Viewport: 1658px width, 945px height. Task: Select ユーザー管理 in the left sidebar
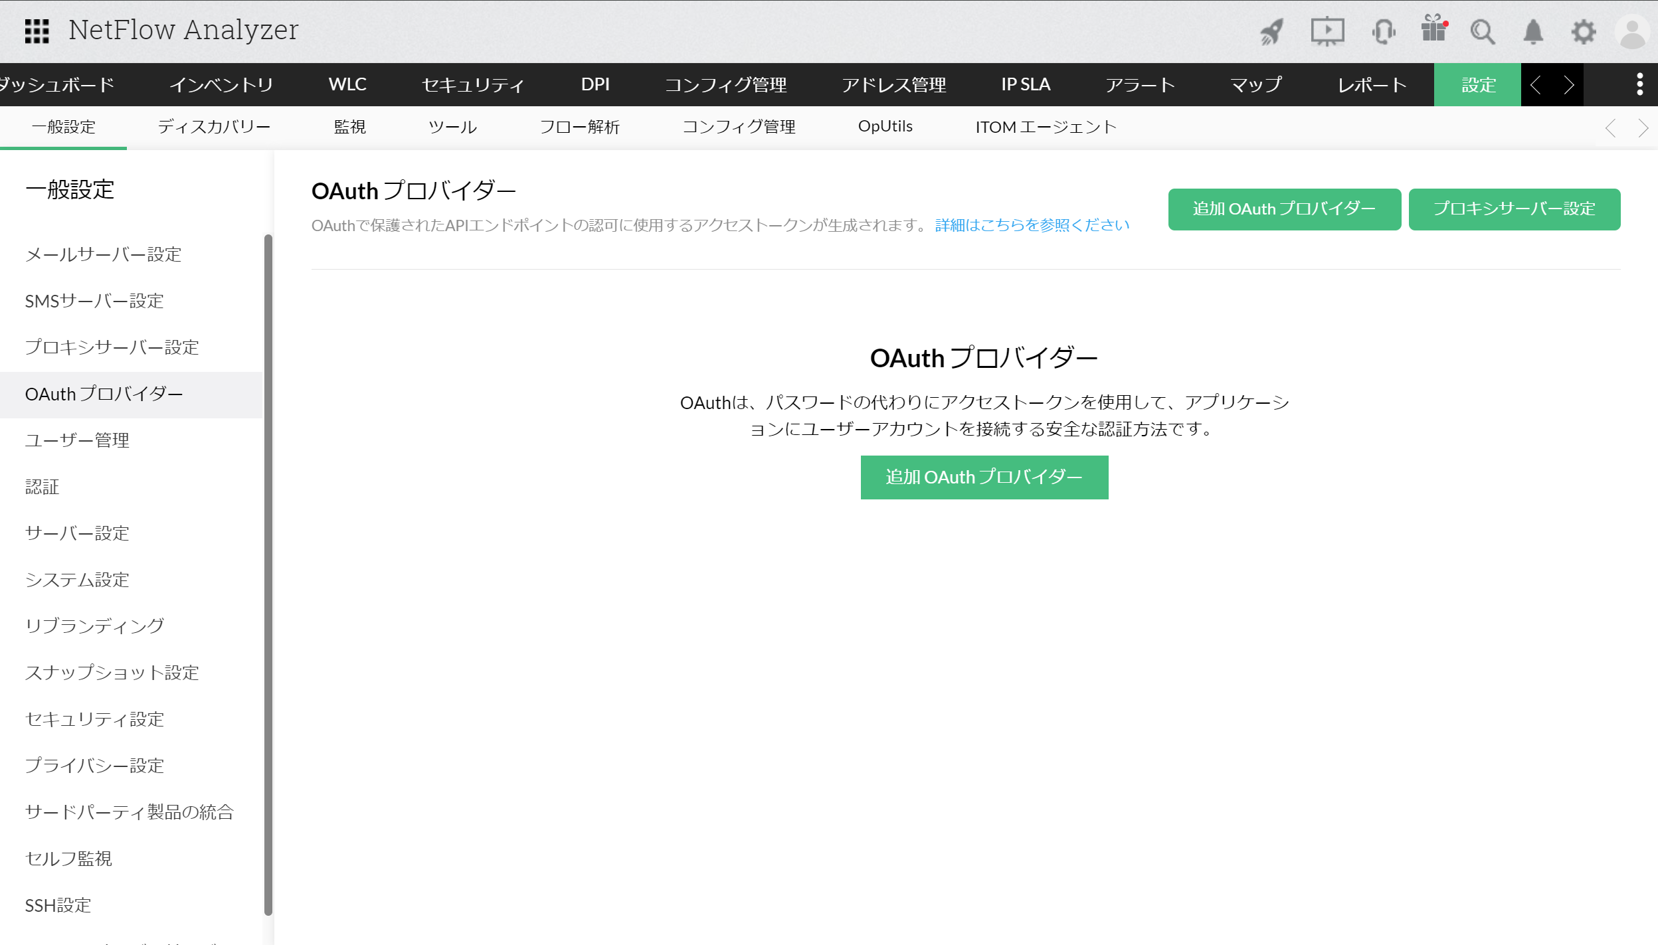click(77, 440)
